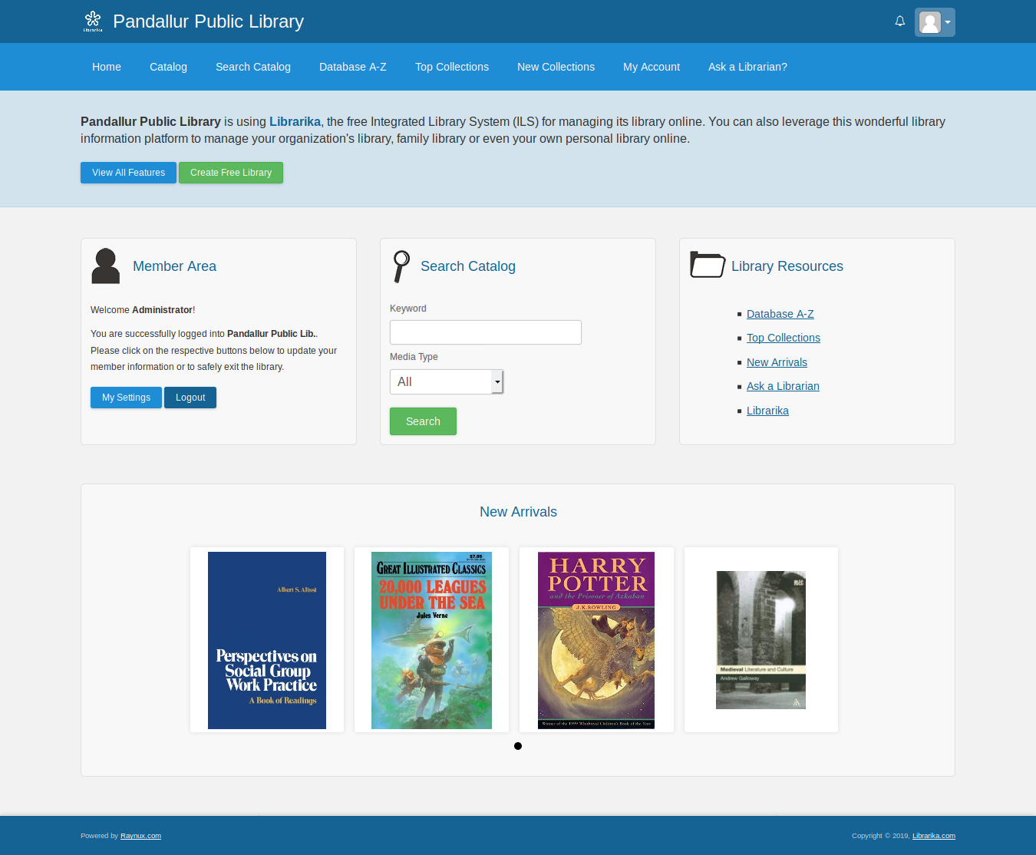Image resolution: width=1036 pixels, height=855 pixels.
Task: Open the notification bell
Action: coord(899,21)
